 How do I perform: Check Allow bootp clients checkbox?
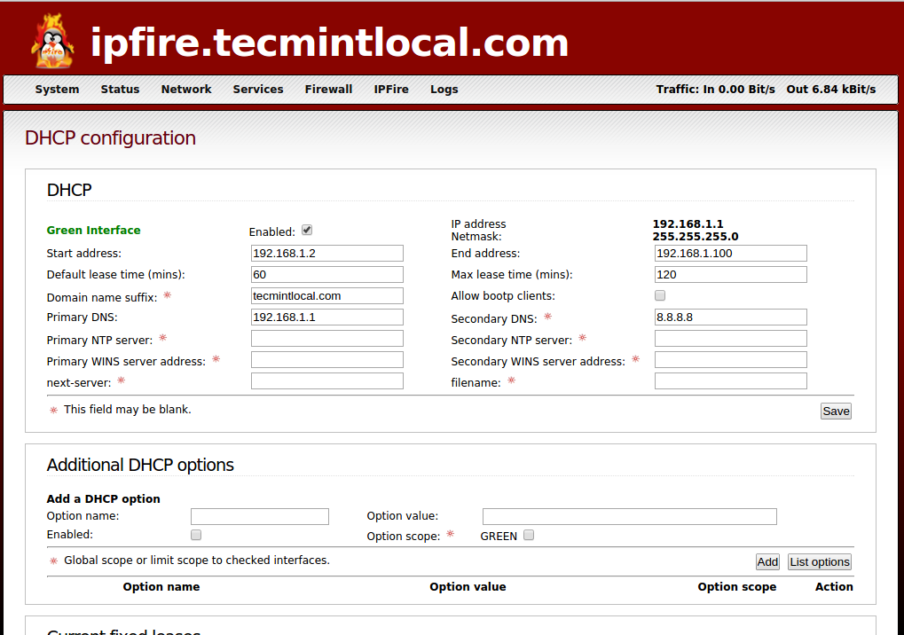(x=660, y=295)
